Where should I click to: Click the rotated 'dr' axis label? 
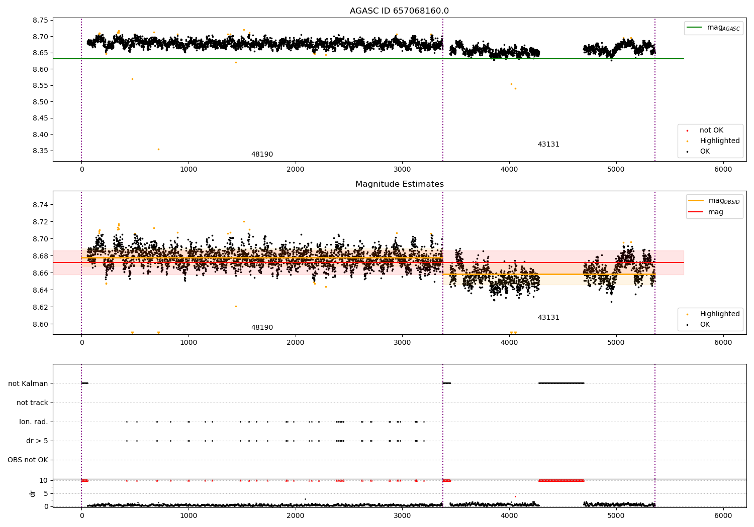click(x=33, y=493)
